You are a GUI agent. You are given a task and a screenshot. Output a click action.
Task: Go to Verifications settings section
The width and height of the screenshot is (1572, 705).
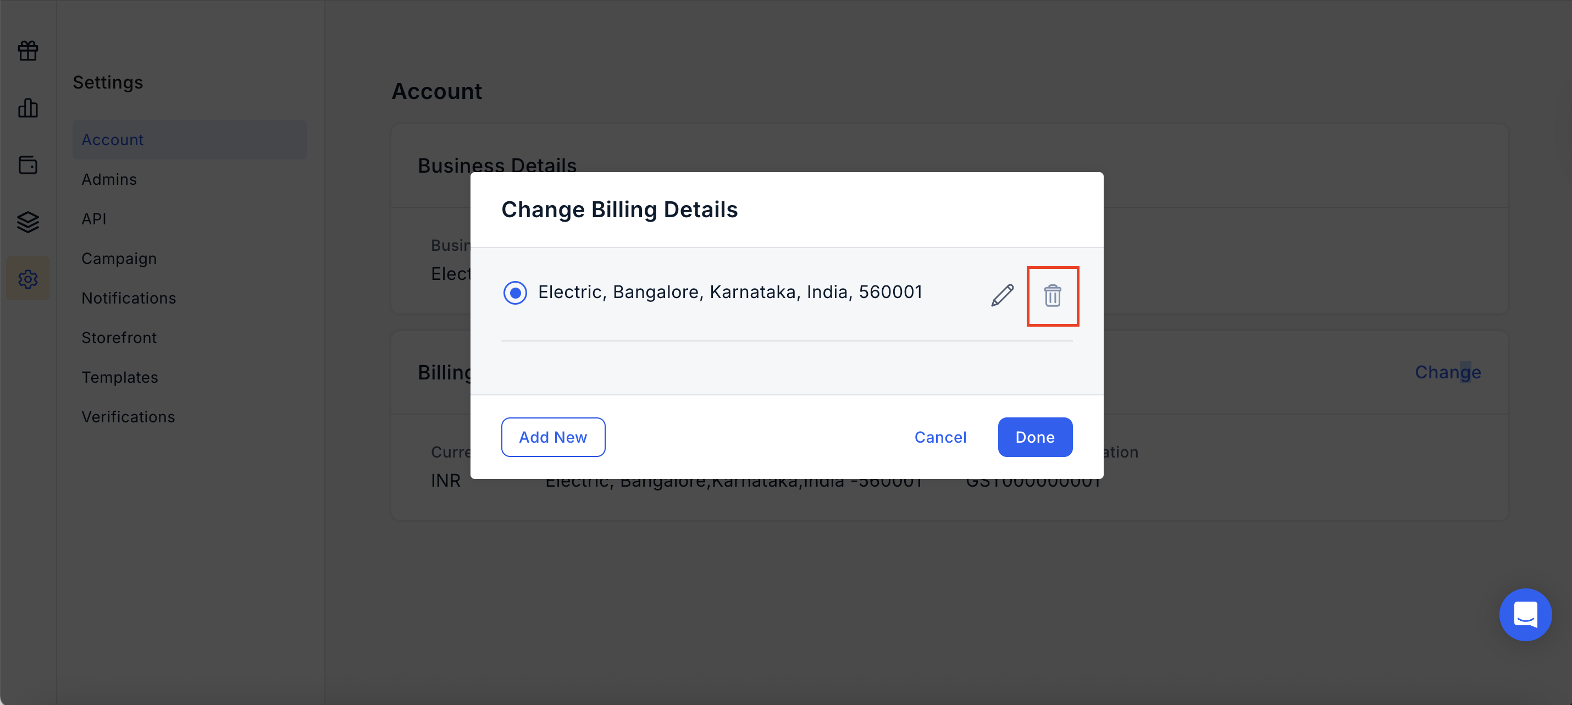pos(128,417)
